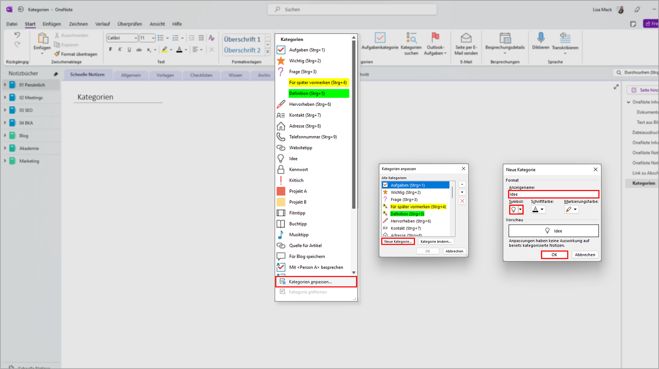Click Format übertragen brush icon
The width and height of the screenshot is (659, 369).
[57, 54]
